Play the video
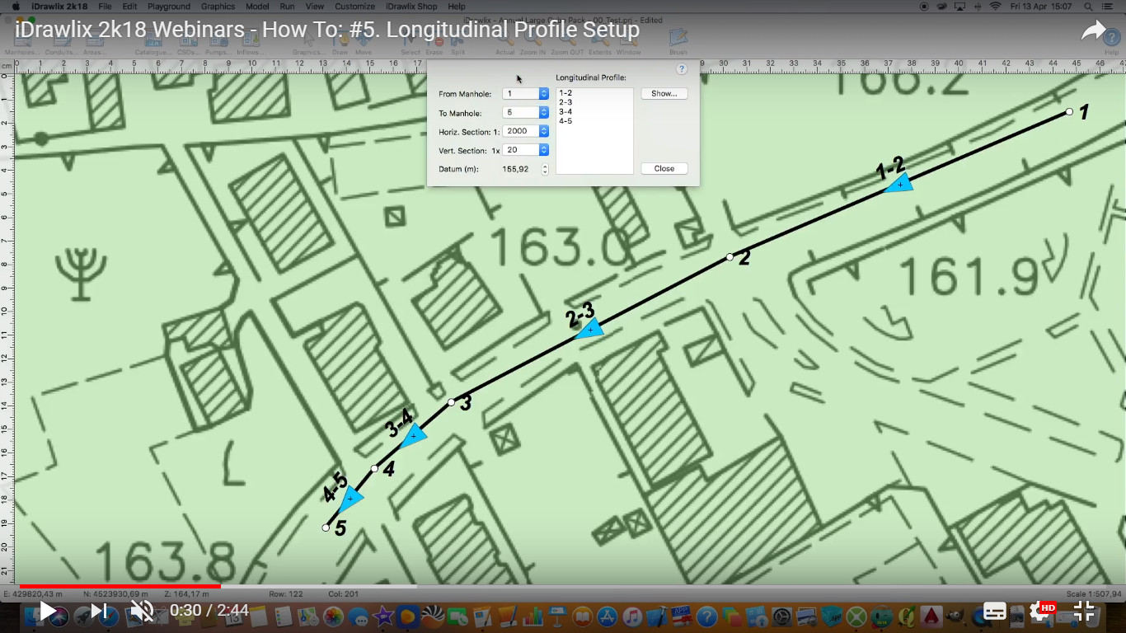 48,611
